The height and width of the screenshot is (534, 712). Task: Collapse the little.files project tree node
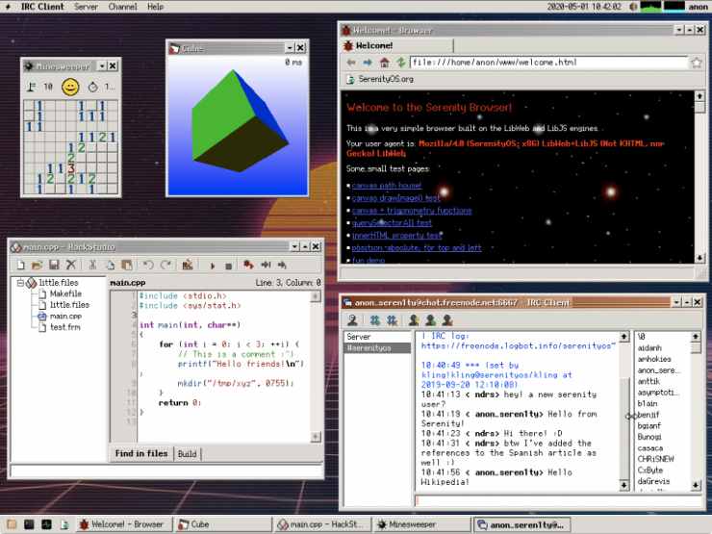20,283
